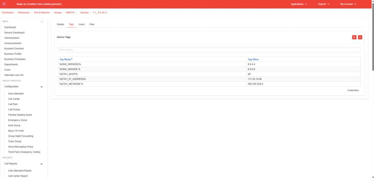The width and height of the screenshot is (374, 178).
Task: Open Third-Party Emergency Calling
Action: [24, 152]
